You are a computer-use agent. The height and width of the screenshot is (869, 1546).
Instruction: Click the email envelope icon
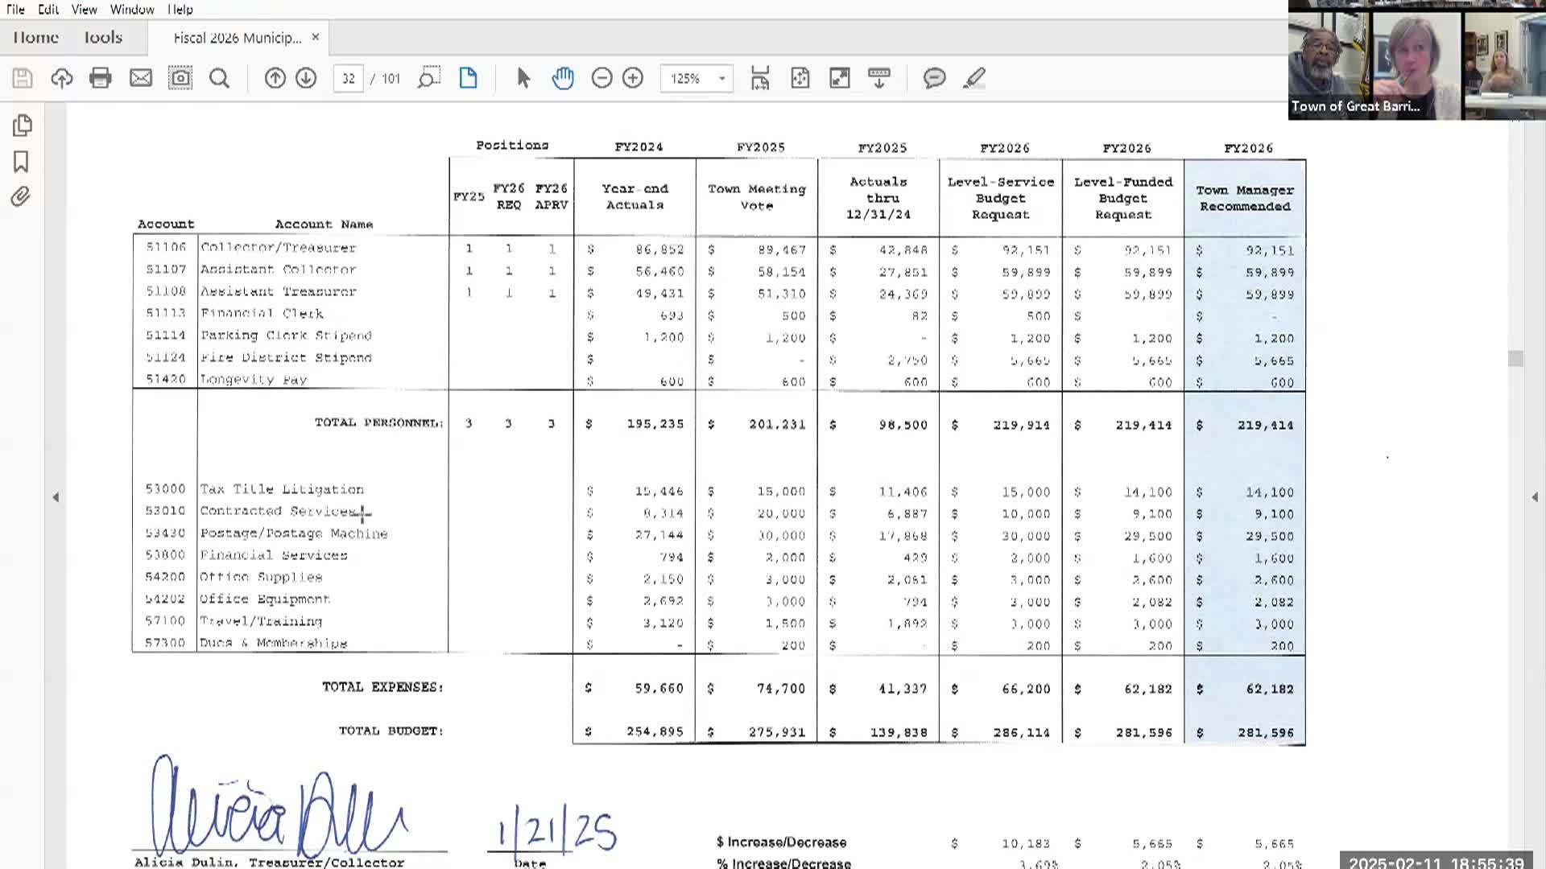pyautogui.click(x=141, y=78)
